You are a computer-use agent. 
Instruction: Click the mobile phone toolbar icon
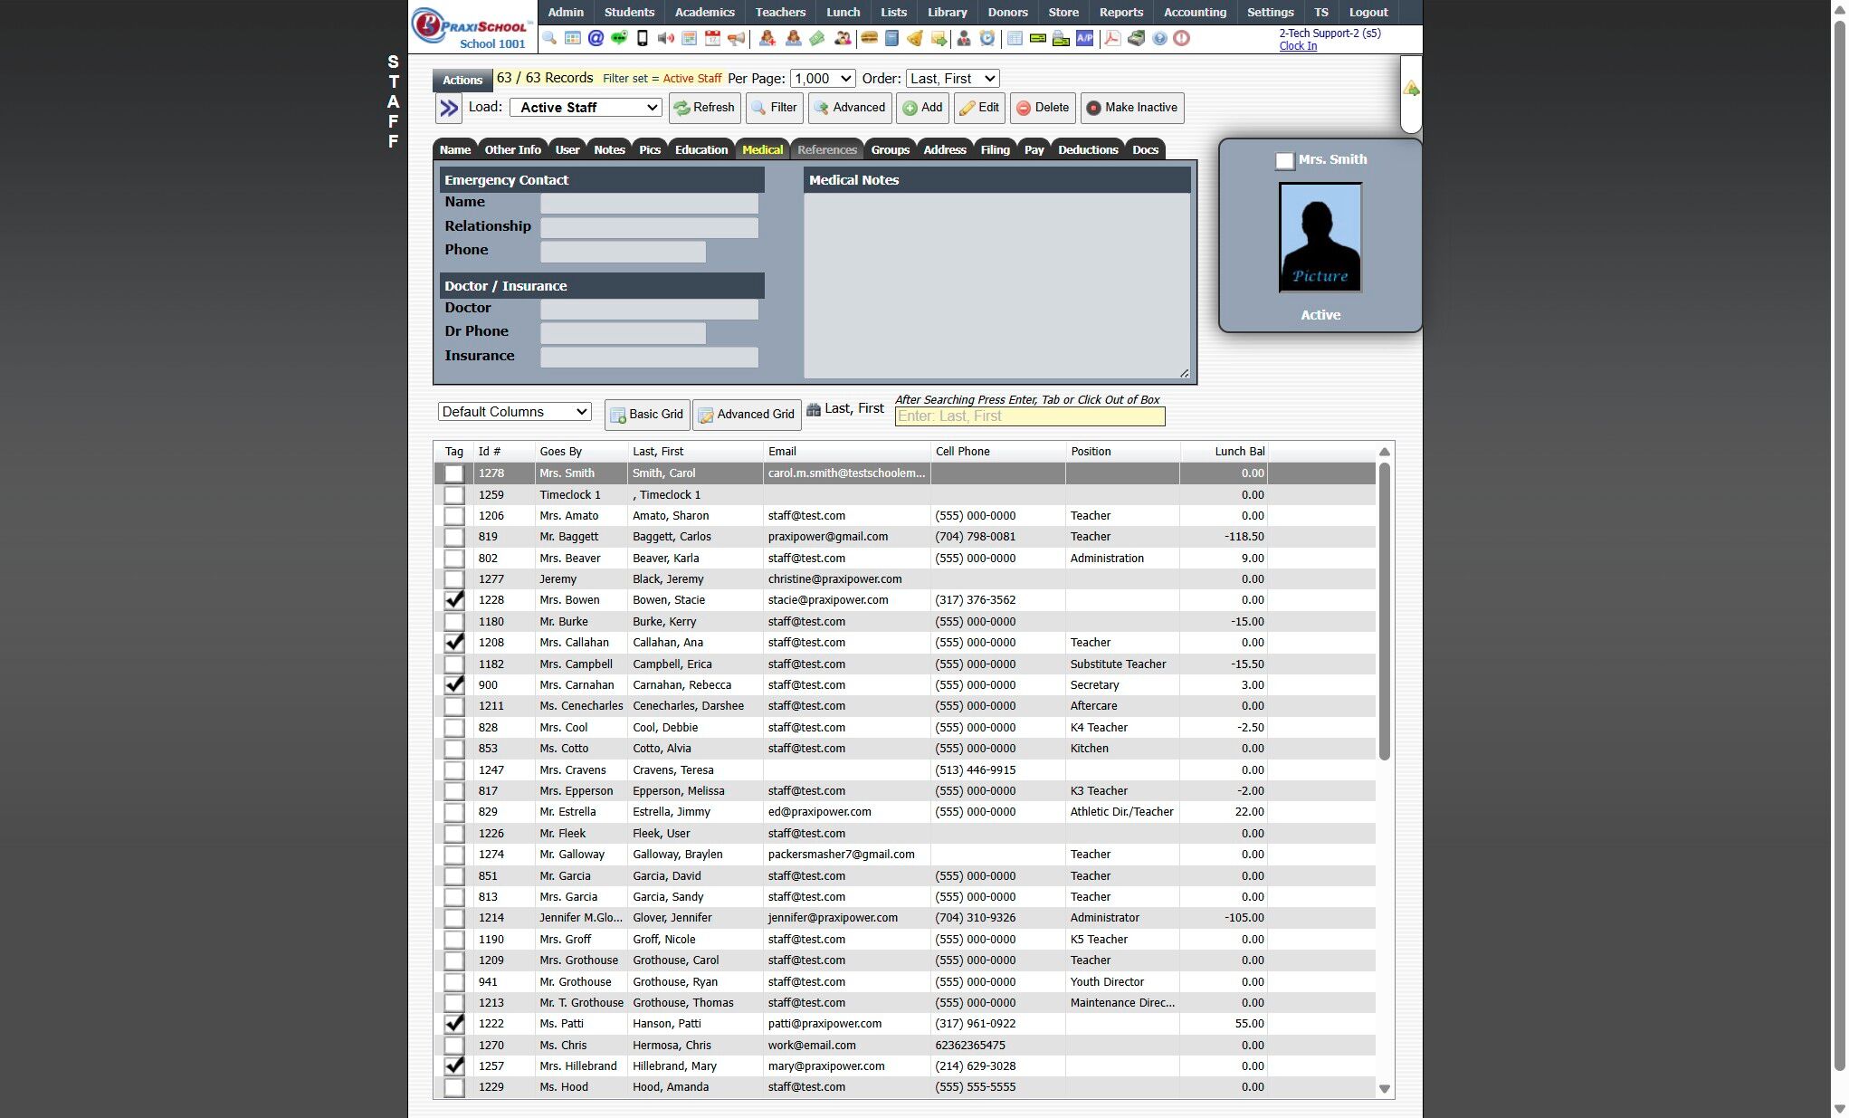click(643, 38)
